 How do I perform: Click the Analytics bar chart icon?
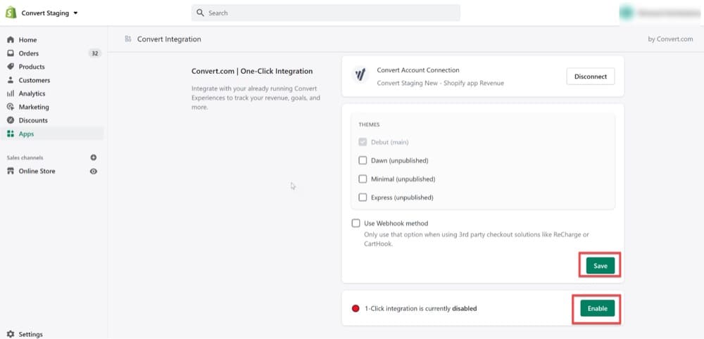click(11, 94)
